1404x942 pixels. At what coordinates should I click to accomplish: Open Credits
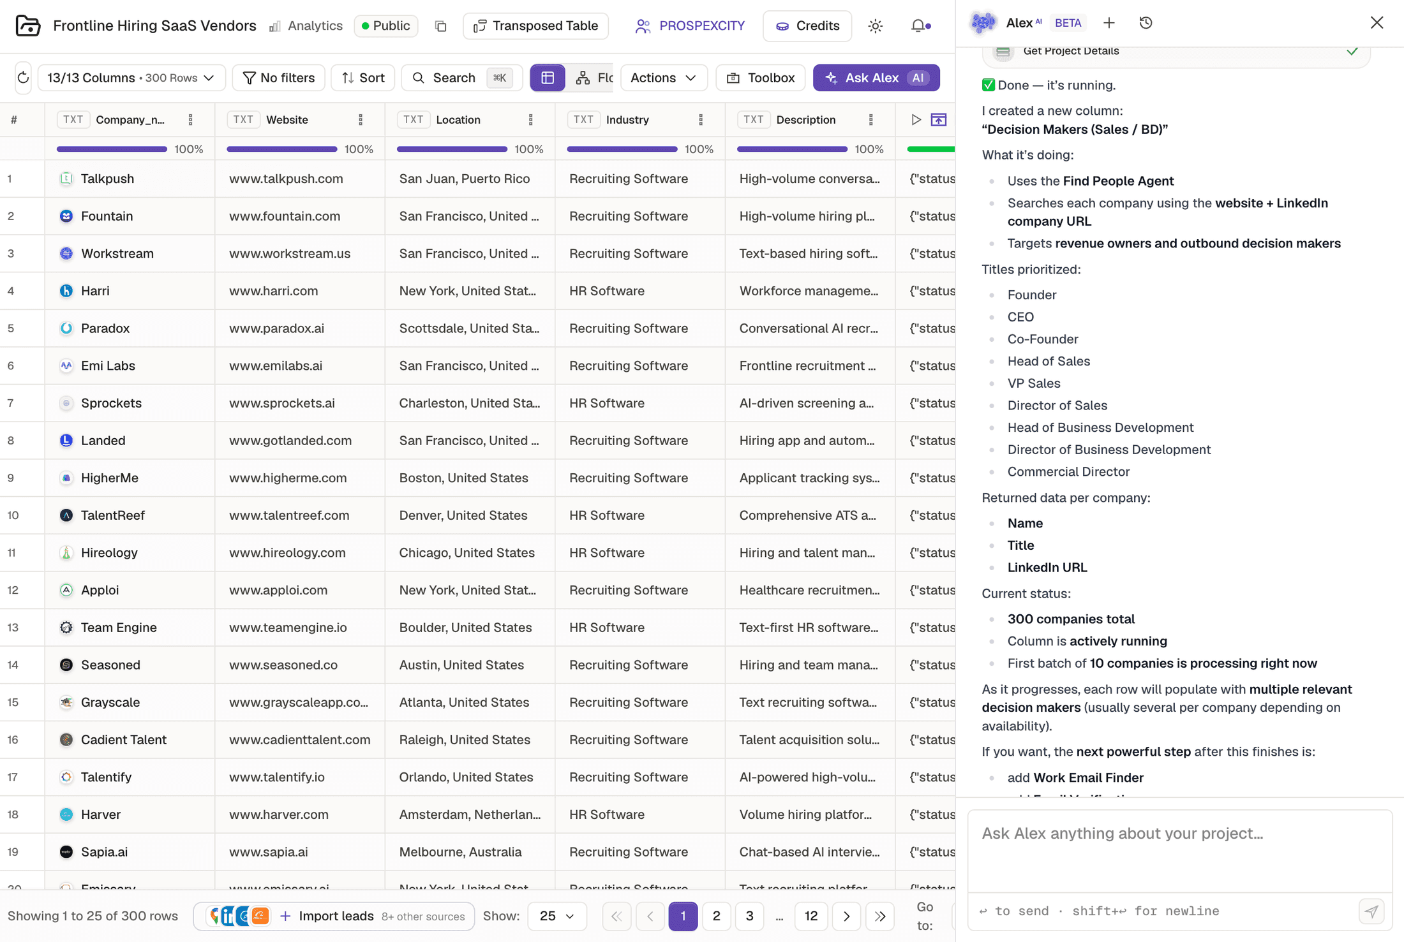pyautogui.click(x=807, y=26)
